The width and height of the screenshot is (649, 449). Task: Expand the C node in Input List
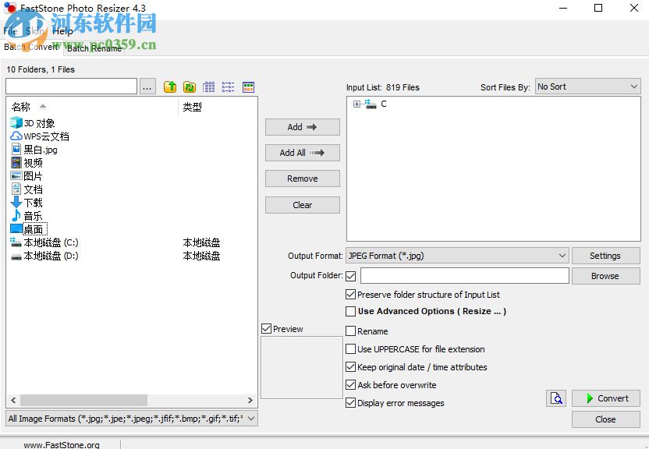pyautogui.click(x=356, y=104)
